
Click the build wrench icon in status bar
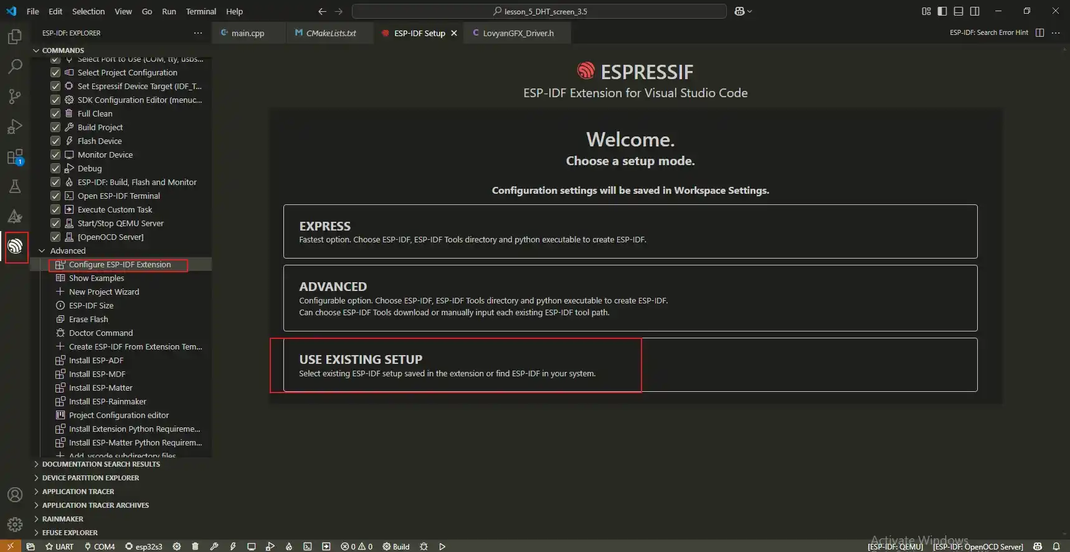pos(214,546)
